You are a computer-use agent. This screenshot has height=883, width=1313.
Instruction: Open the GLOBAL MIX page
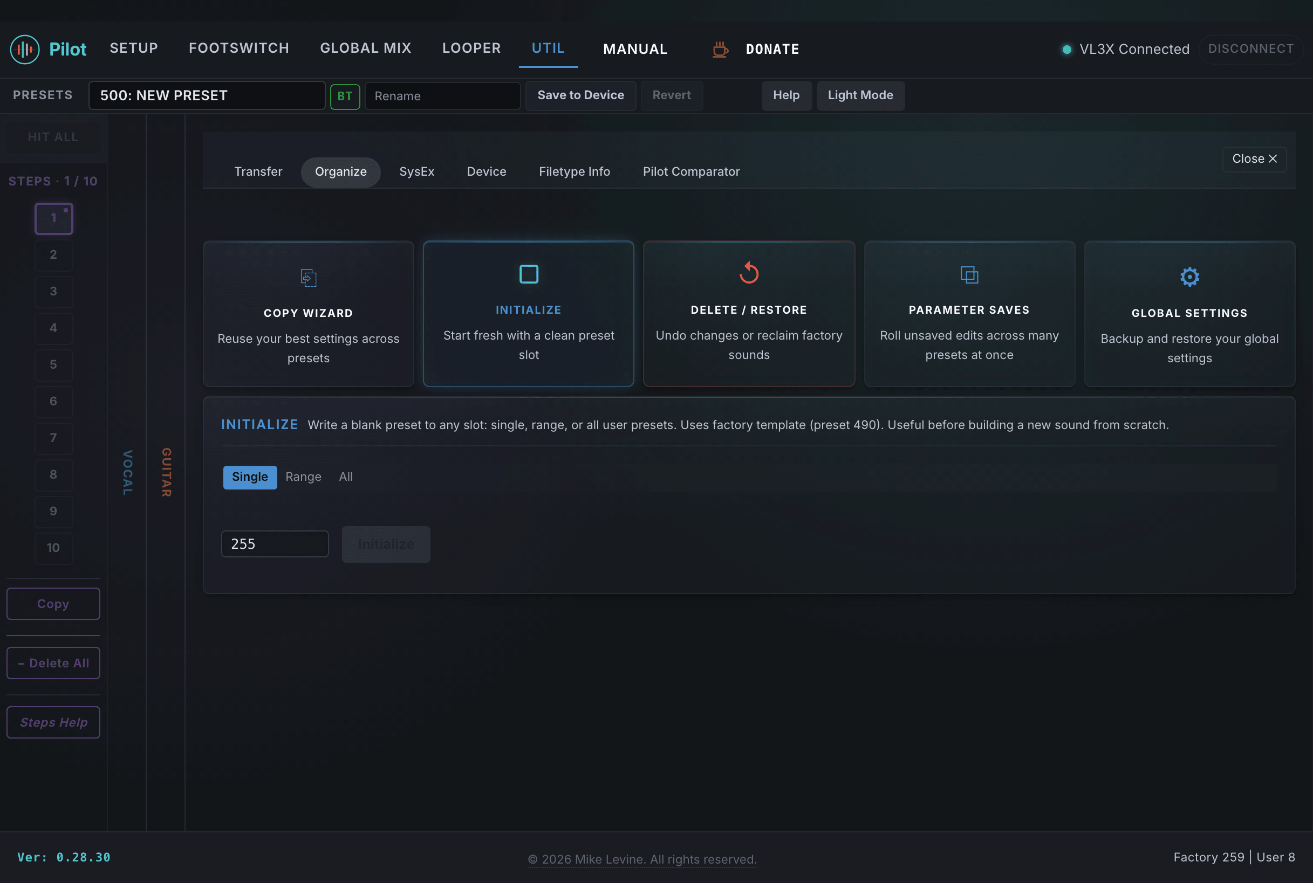pyautogui.click(x=366, y=49)
